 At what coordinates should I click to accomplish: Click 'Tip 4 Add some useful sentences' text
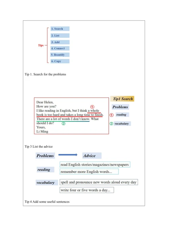(47, 202)
